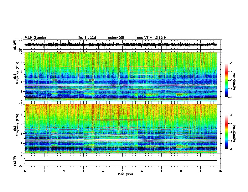Click time axis tick label "3"
Viewport: 248px width, 192px height.
[x=83, y=171]
